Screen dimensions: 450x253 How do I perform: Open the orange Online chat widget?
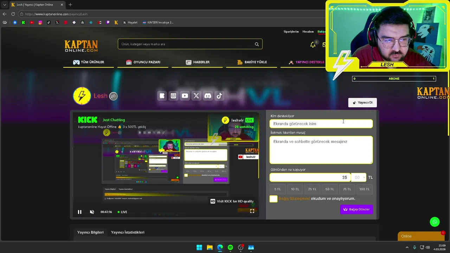tap(421, 236)
